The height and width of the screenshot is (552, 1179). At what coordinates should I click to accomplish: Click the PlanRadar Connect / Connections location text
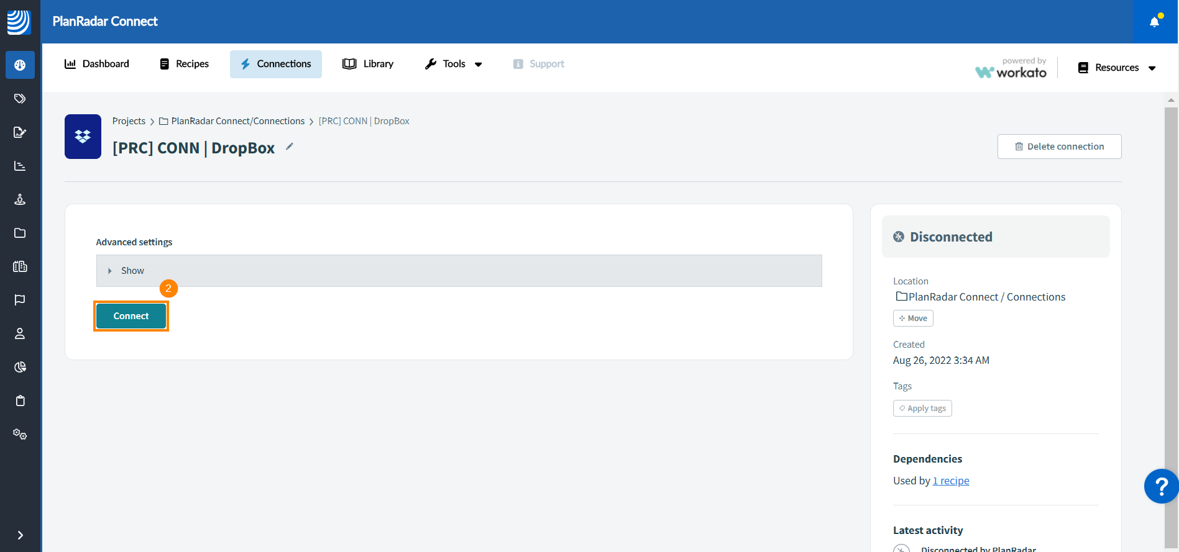coord(987,297)
